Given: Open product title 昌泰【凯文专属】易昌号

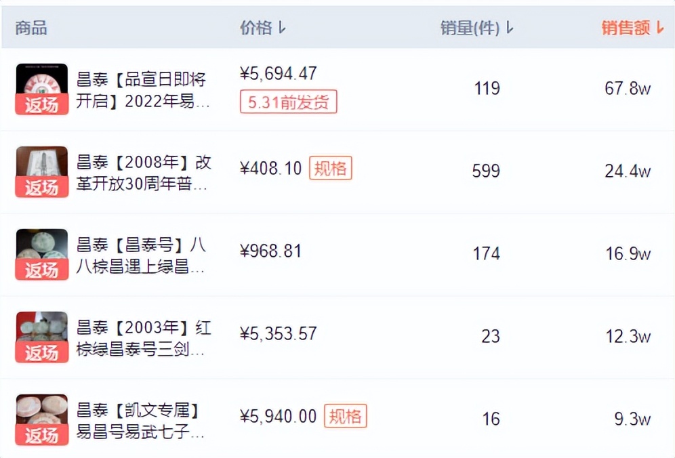Looking at the screenshot, I should pos(141,421).
